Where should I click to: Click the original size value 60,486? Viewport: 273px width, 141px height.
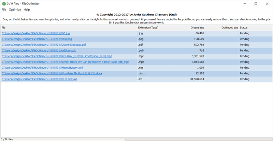tap(200, 33)
